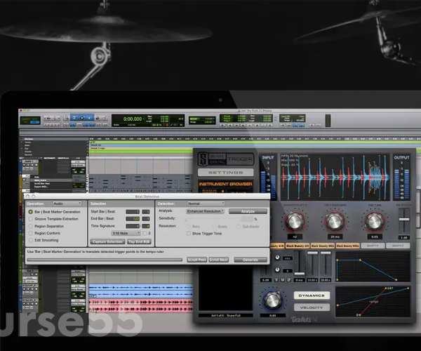Select the Bars resolution radio button
The image size is (421, 351).
pos(189,227)
